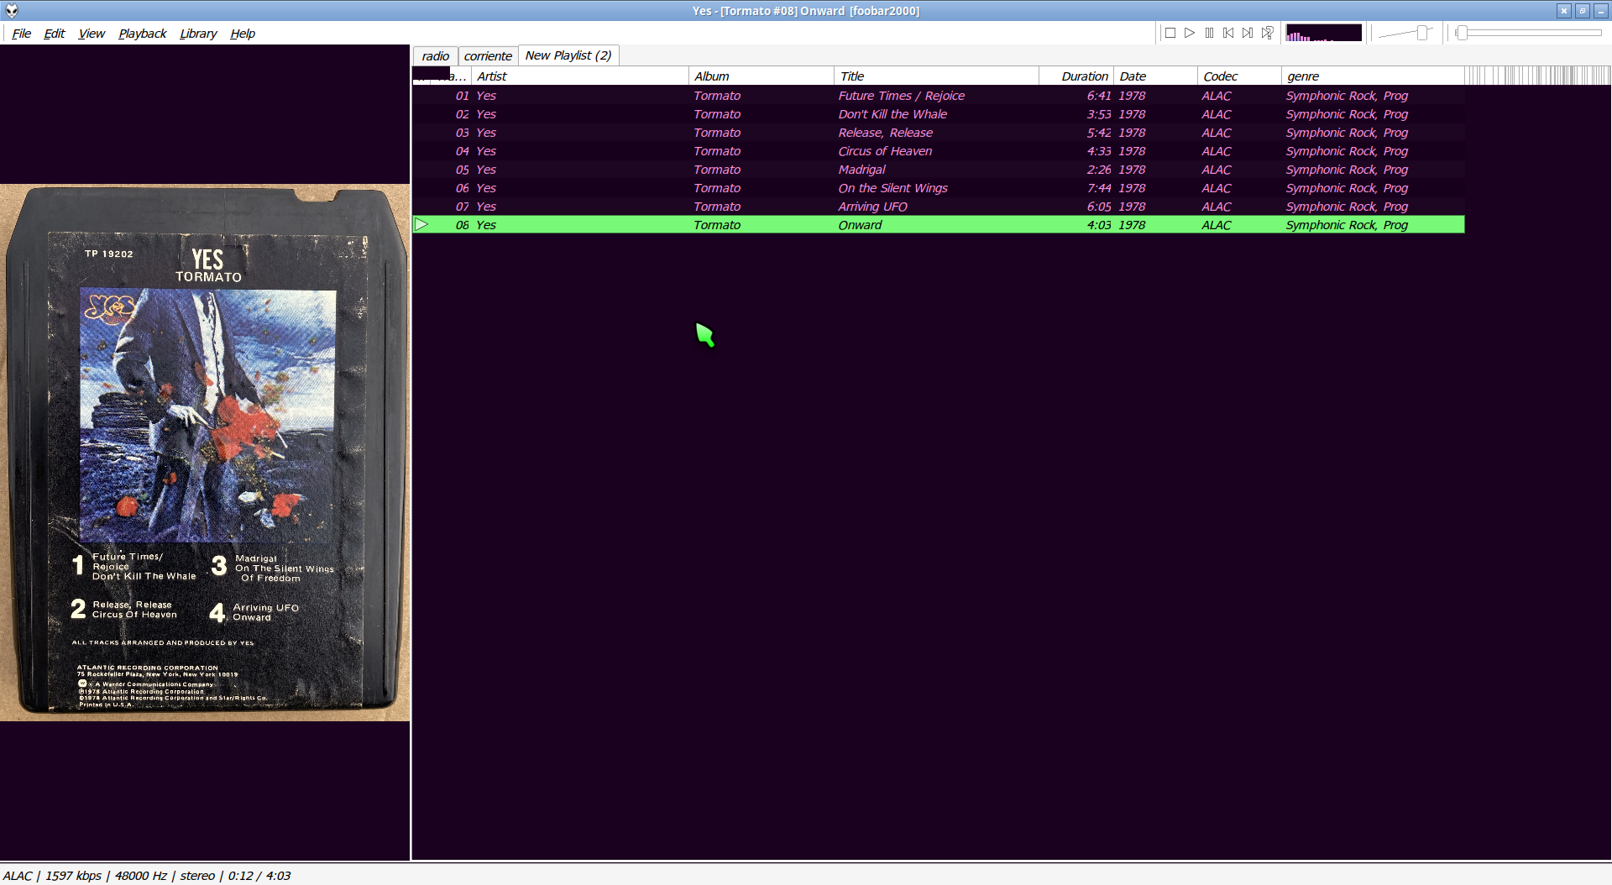Select track Arriving UFO
1612x885 pixels.
tap(939, 207)
